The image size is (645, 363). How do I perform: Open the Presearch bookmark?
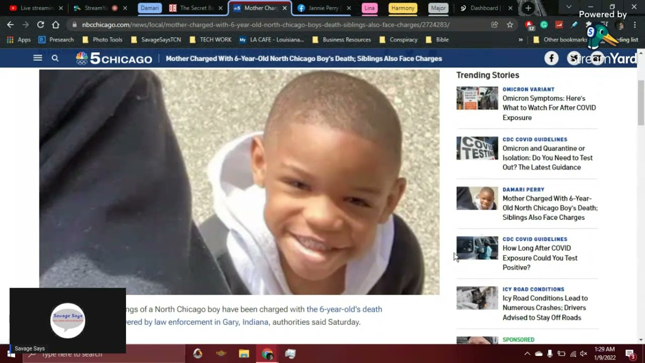coord(56,40)
